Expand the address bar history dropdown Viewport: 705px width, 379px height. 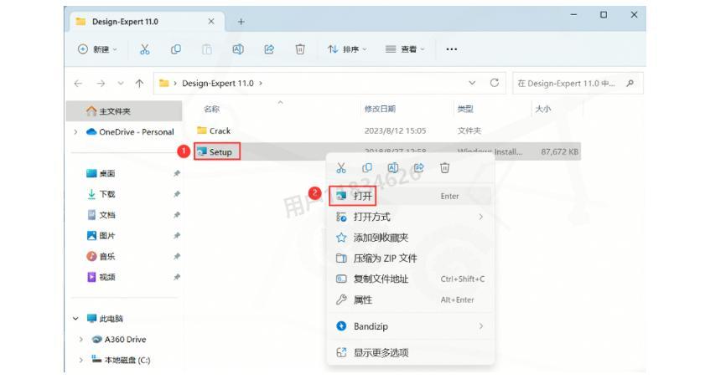click(x=472, y=83)
